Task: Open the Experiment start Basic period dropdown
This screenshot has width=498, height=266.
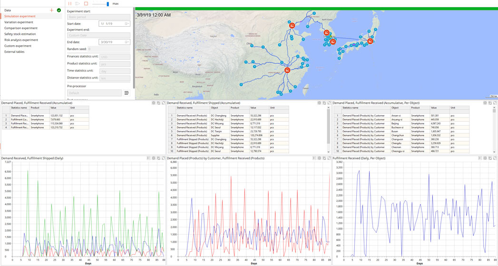Action: tap(98, 17)
